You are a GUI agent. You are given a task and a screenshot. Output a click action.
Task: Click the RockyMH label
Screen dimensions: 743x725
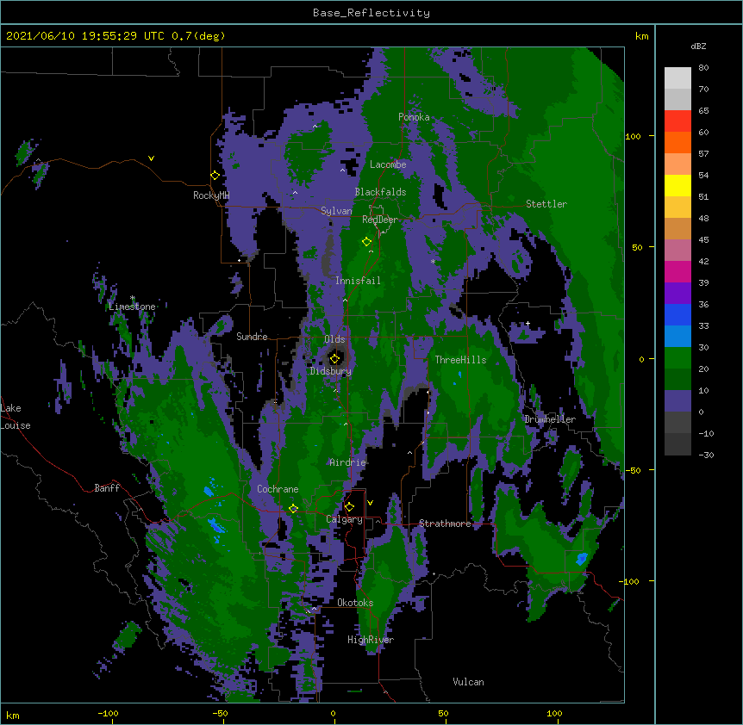(211, 195)
